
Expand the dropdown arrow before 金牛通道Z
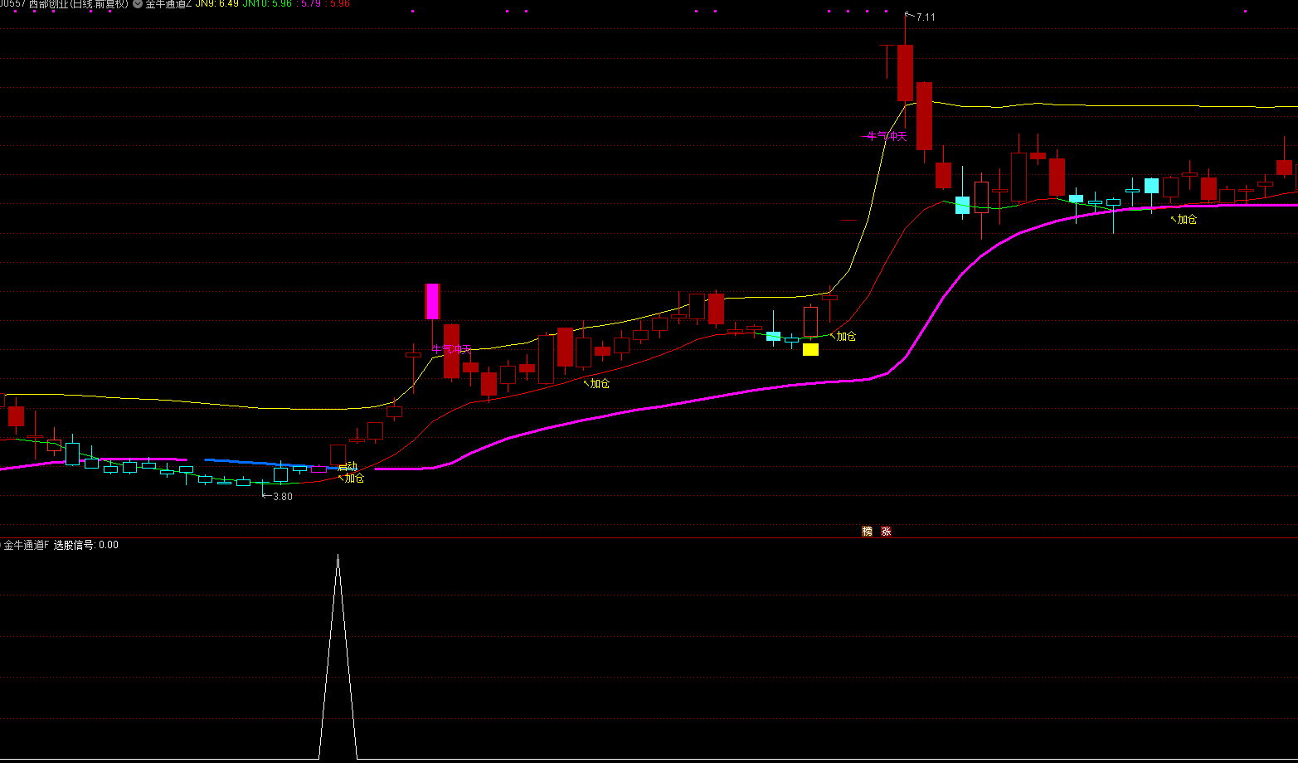point(138,3)
